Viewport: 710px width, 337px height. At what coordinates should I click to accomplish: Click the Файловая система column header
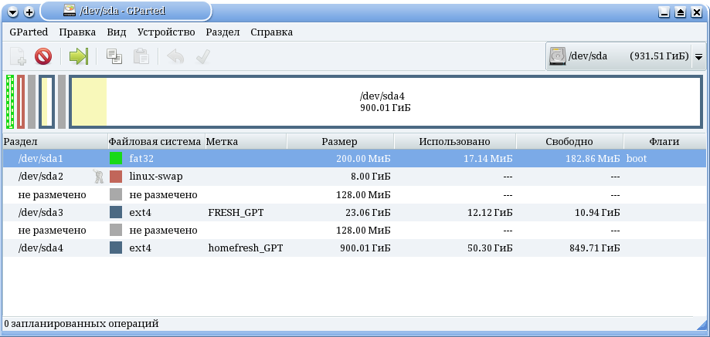[x=156, y=142]
